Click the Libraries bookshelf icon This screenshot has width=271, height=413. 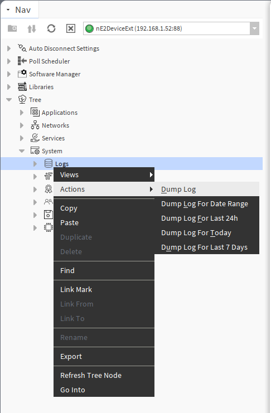pos(22,86)
